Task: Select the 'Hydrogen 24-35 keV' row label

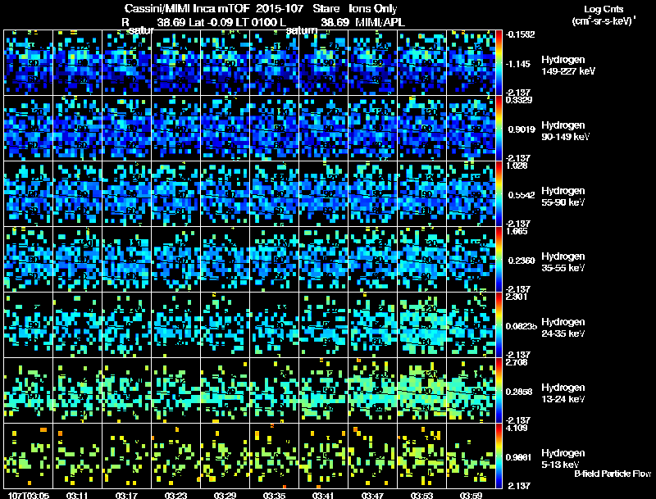Action: (563, 328)
